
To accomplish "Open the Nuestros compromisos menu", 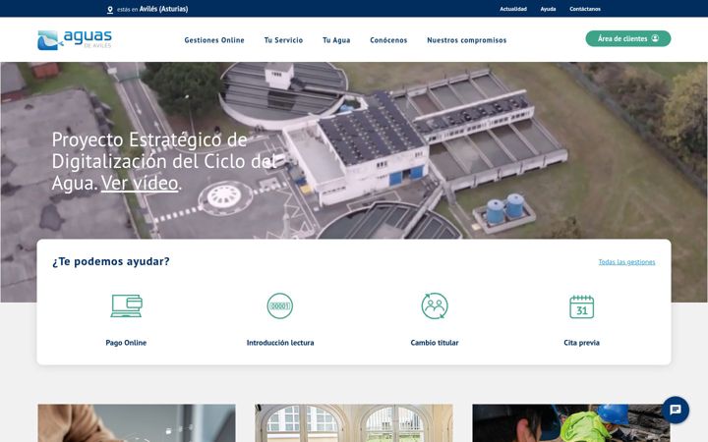I will (x=467, y=40).
